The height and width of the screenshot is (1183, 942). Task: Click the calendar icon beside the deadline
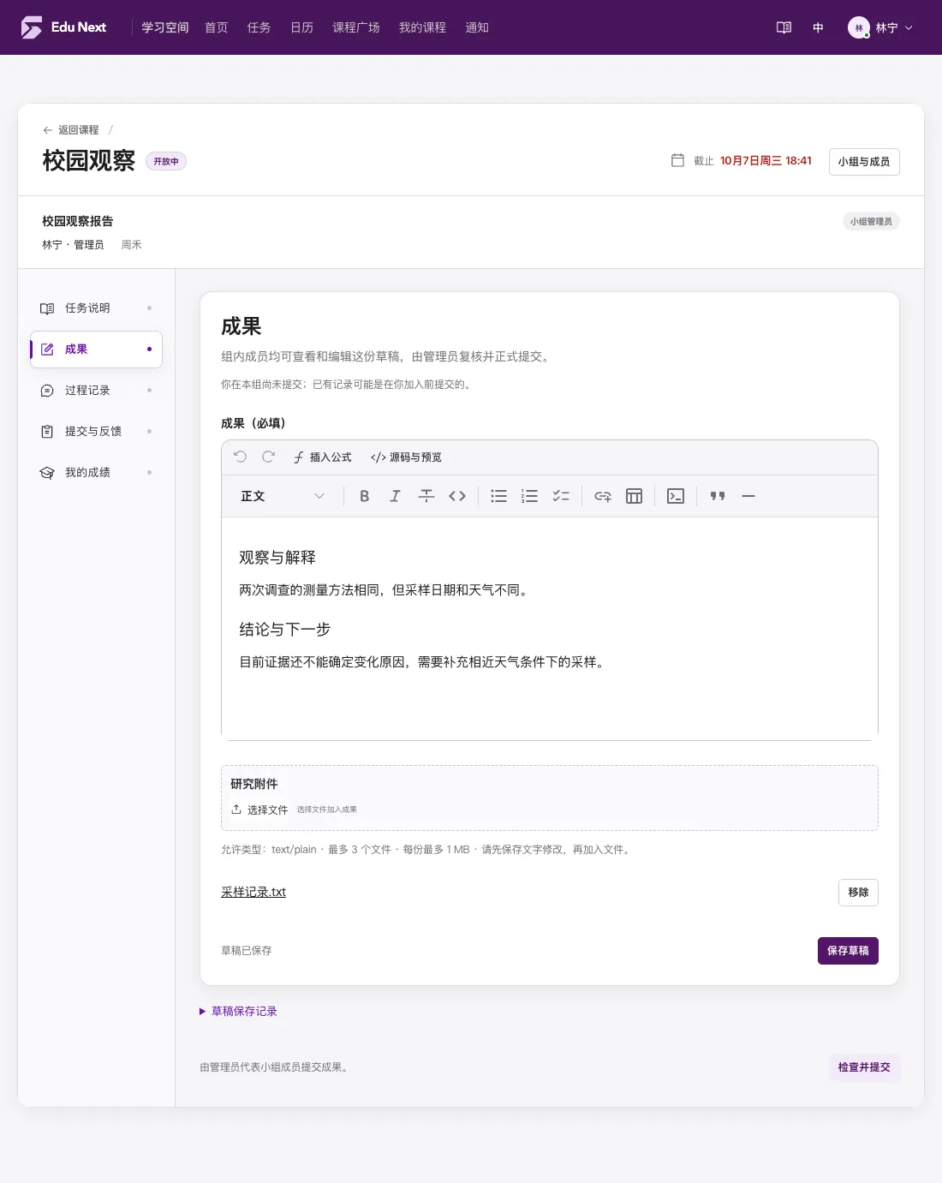coord(677,160)
